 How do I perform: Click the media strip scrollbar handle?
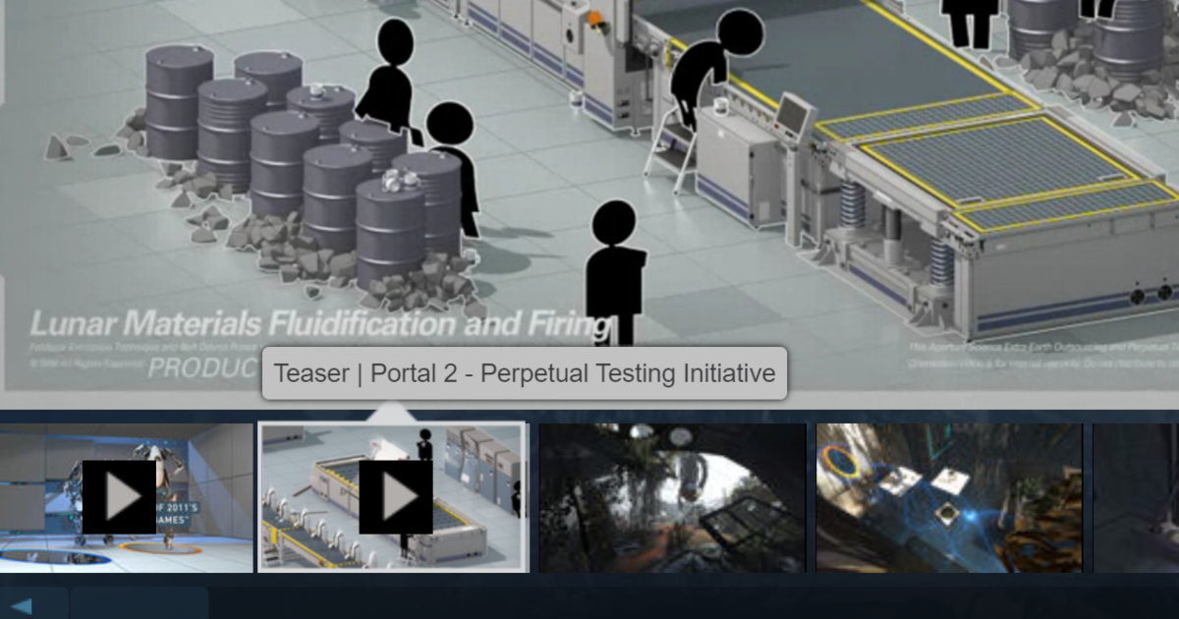coord(139,605)
